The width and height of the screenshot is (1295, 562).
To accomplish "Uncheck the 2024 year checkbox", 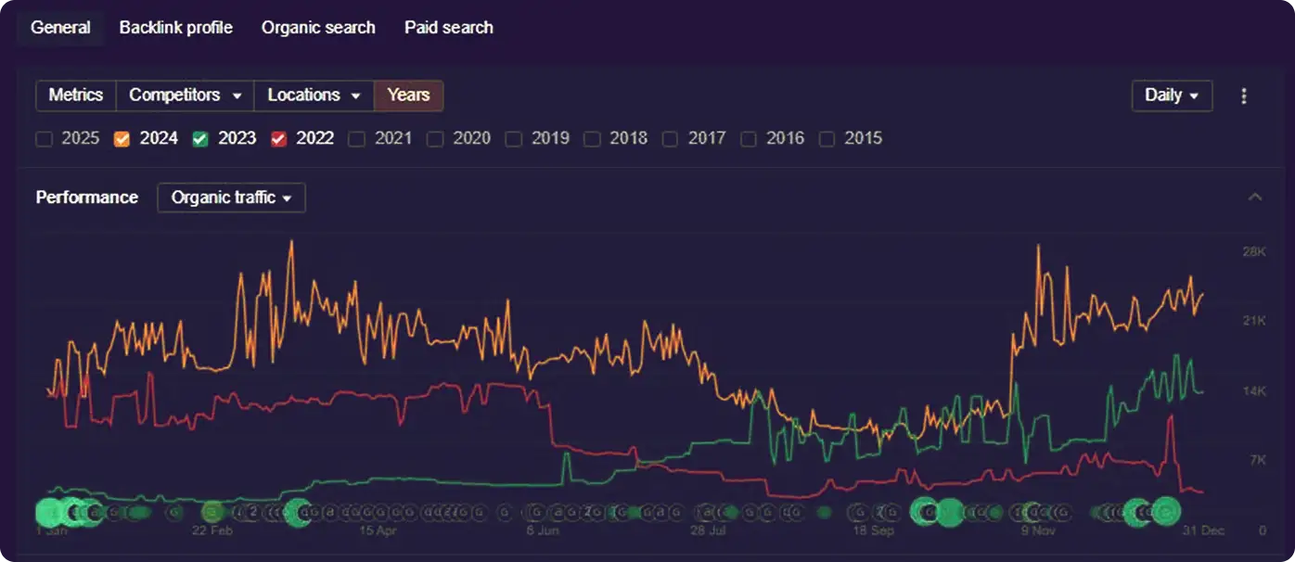I will (x=122, y=139).
